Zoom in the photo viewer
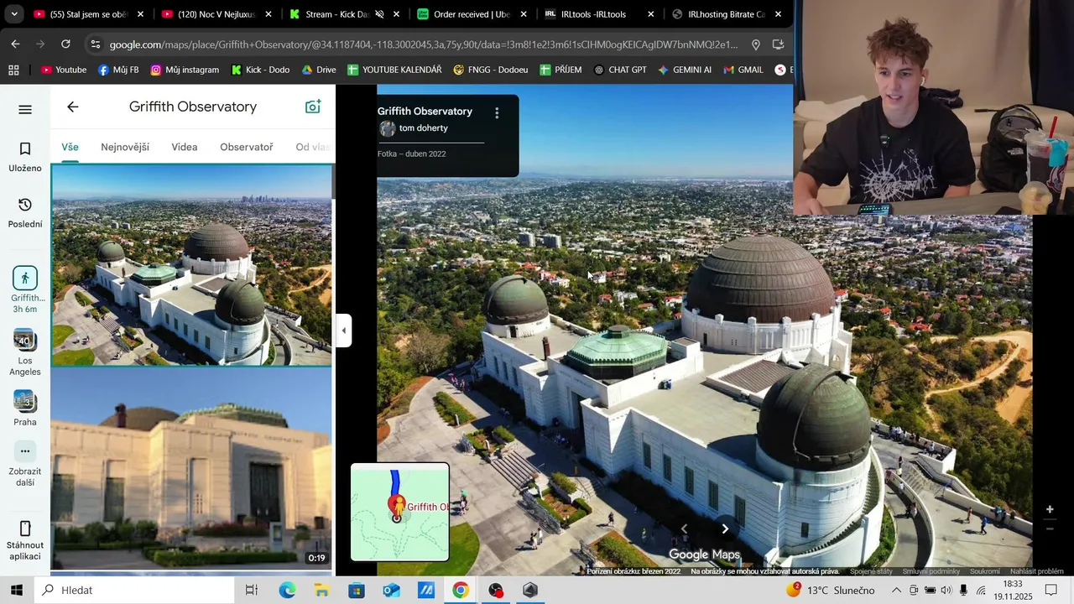1074x604 pixels. coord(1050,509)
